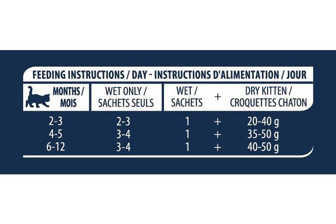Click the Feeding Instructions / Day header

[169, 75]
